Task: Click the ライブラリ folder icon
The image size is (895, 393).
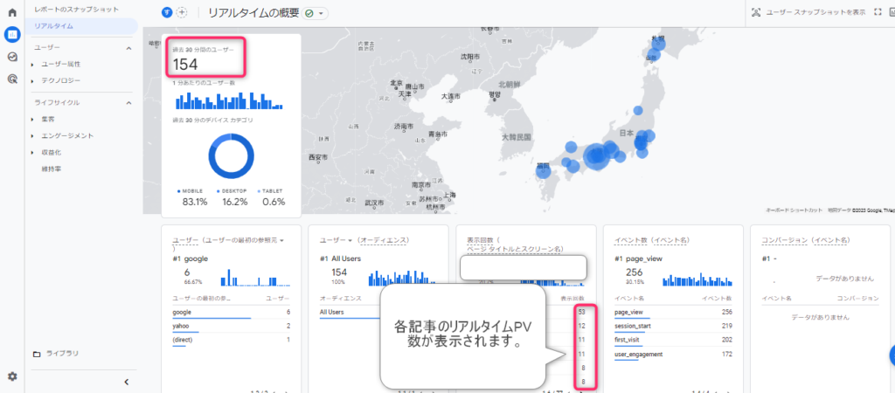Action: pos(36,354)
